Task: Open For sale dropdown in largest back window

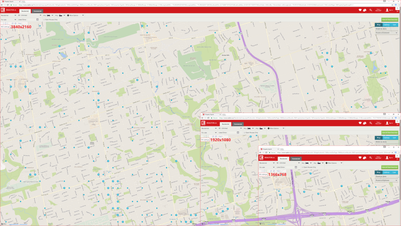Action: click(x=8, y=20)
